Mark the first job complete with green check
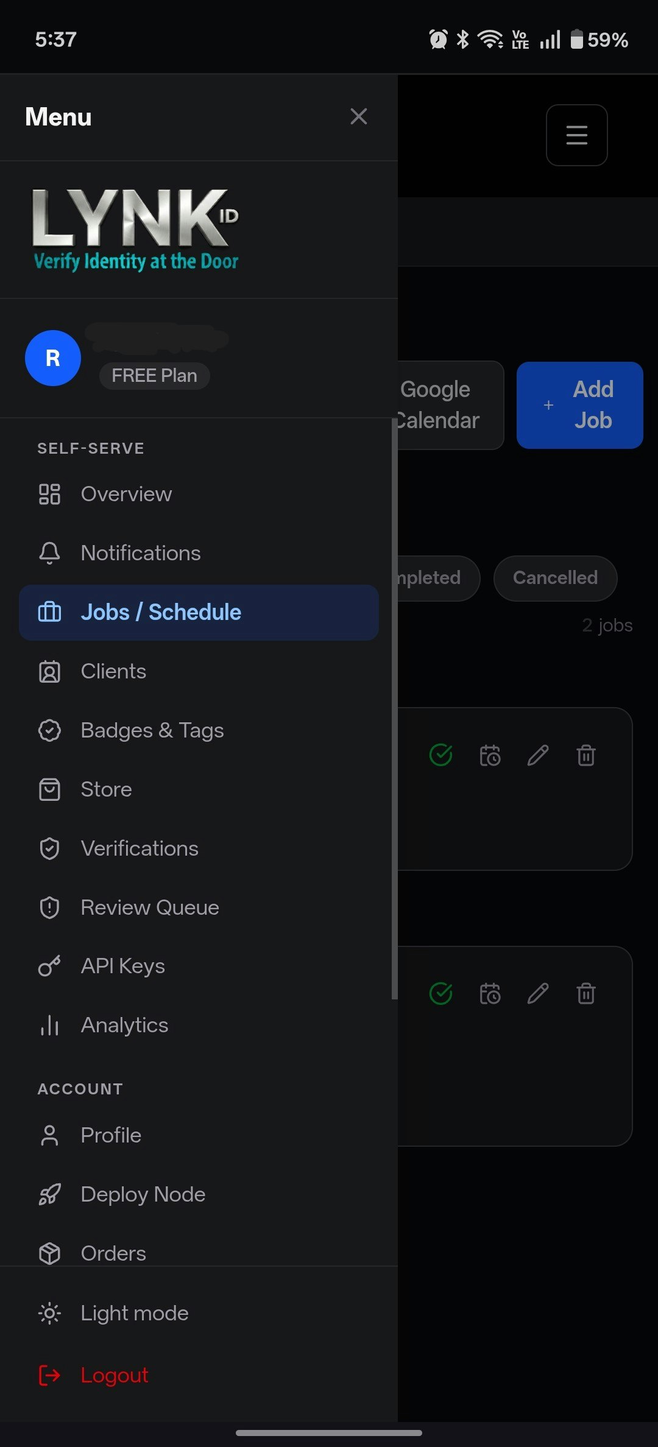The height and width of the screenshot is (1447, 658). (441, 755)
